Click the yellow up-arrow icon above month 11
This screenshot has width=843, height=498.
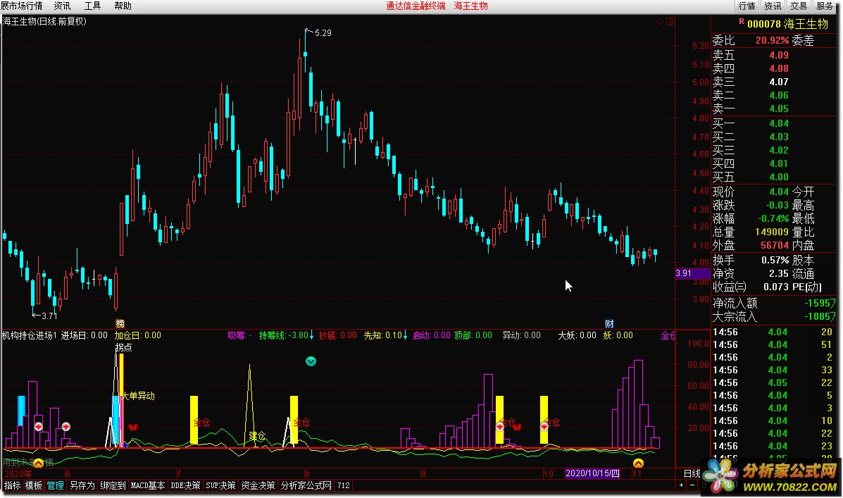638,463
